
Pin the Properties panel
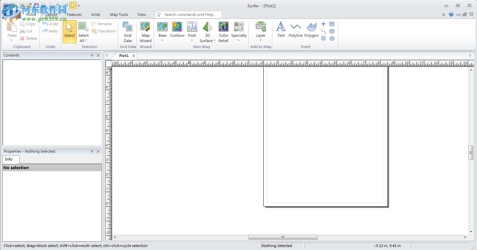(92, 151)
